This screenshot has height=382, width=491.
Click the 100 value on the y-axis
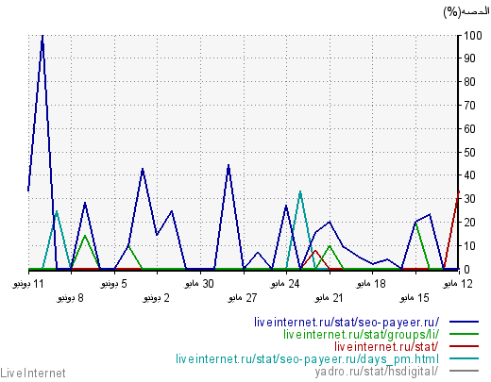[473, 36]
